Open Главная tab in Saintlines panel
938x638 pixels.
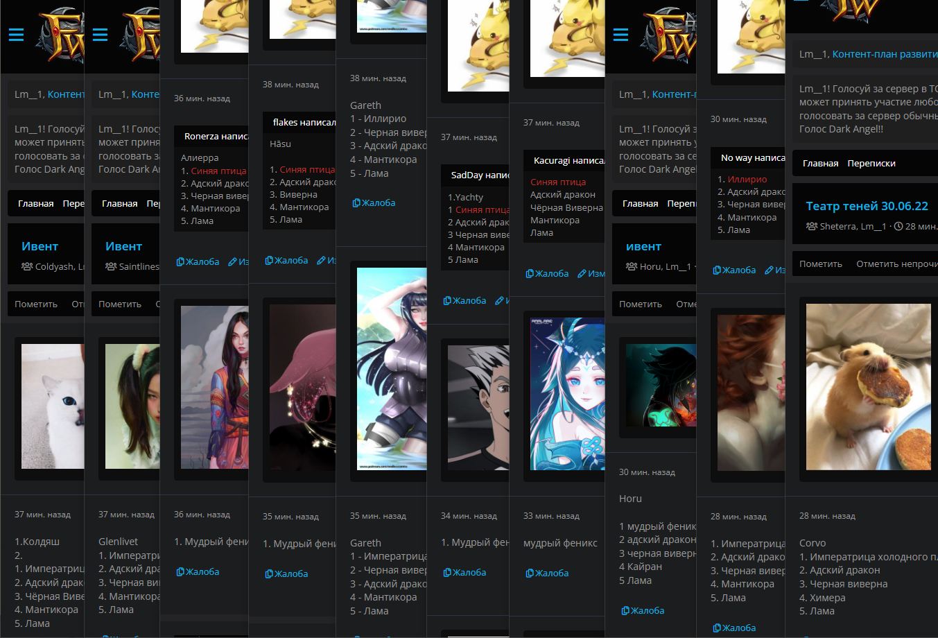pyautogui.click(x=120, y=203)
